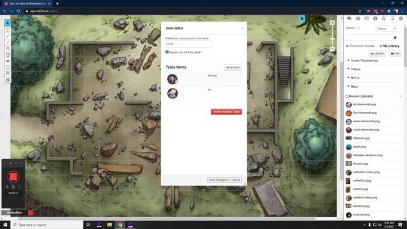The width and height of the screenshot is (407, 229).
Task: Open the Normal table item
Action: tap(203, 79)
